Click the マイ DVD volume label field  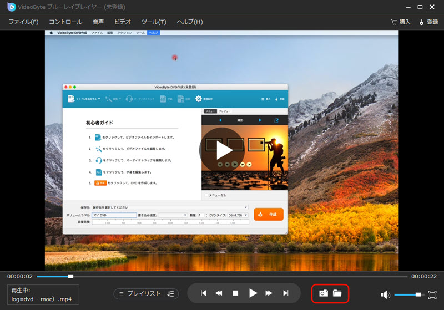pyautogui.click(x=114, y=215)
